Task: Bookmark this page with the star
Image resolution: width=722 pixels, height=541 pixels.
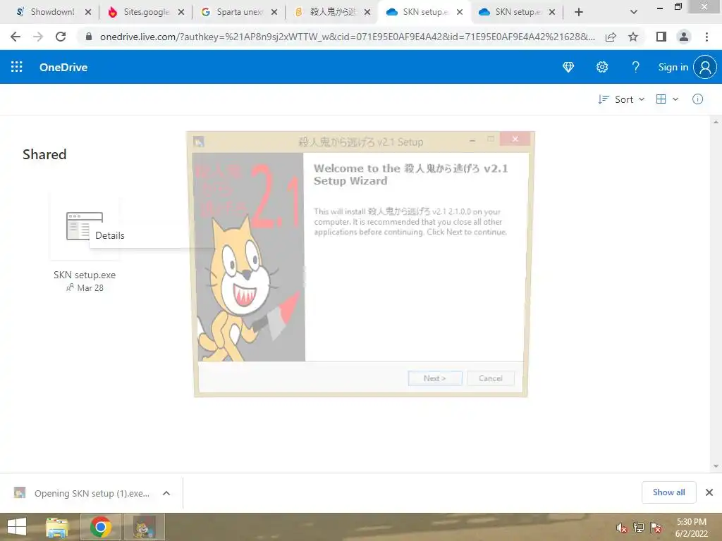Action: [633, 37]
